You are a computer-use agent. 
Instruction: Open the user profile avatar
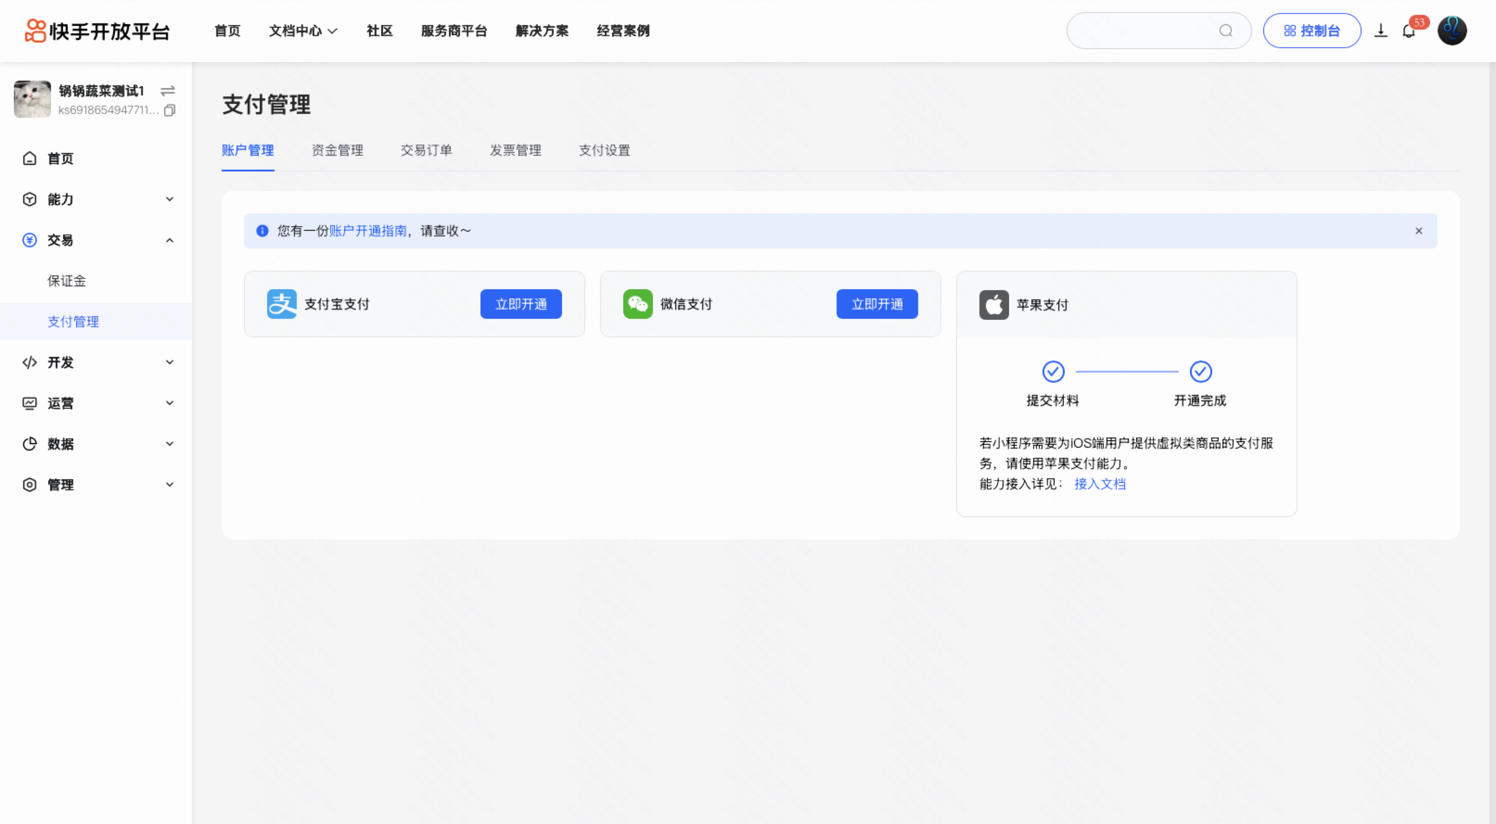(x=1452, y=31)
